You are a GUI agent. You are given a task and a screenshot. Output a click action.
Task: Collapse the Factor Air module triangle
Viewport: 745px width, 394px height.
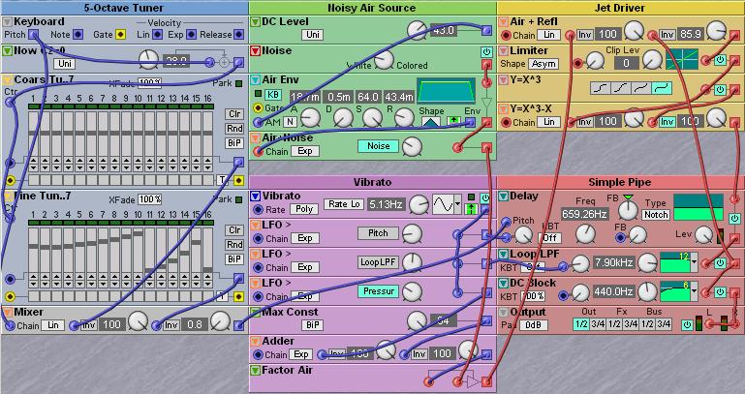(x=256, y=370)
